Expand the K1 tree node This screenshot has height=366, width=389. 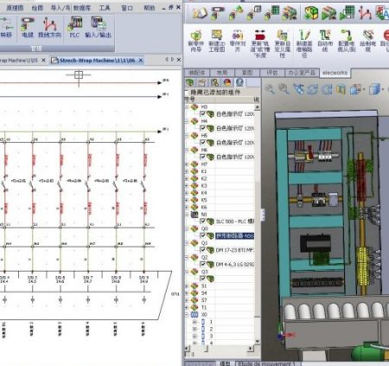coord(187,171)
